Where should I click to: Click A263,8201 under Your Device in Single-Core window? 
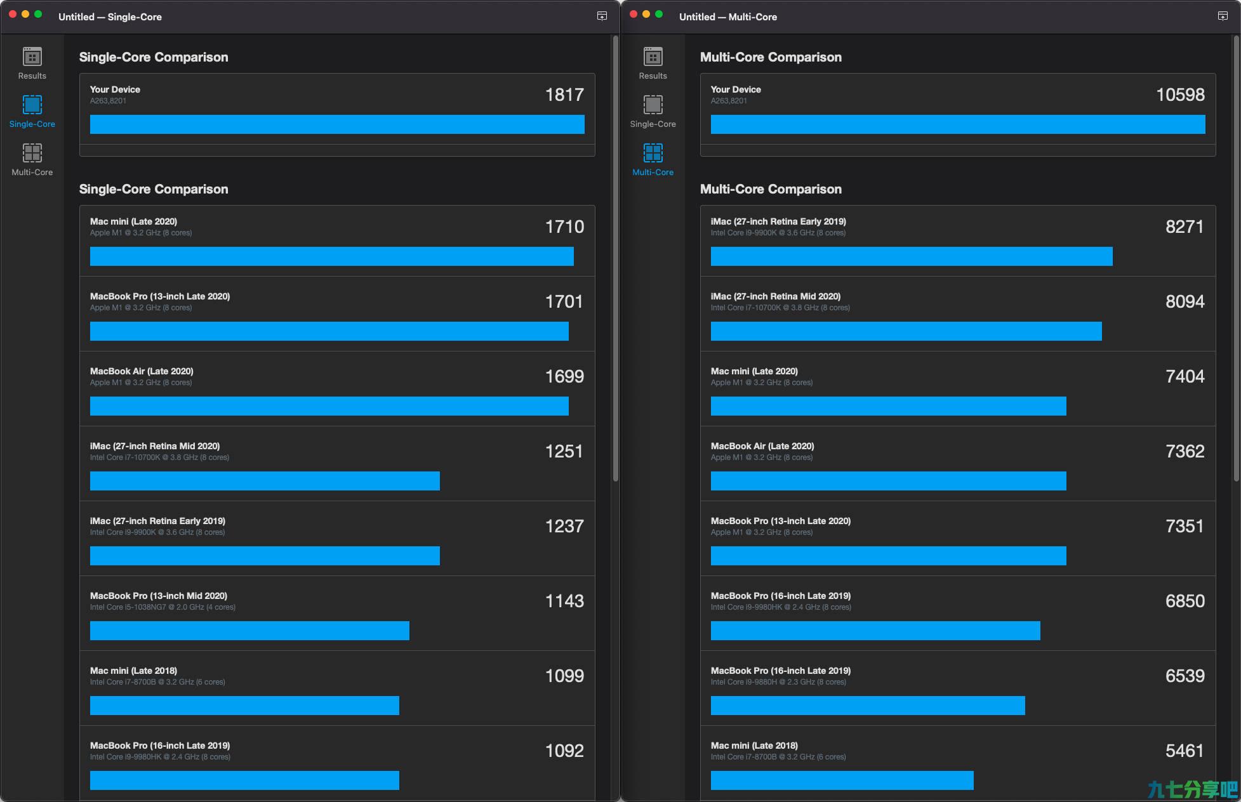pyautogui.click(x=108, y=101)
